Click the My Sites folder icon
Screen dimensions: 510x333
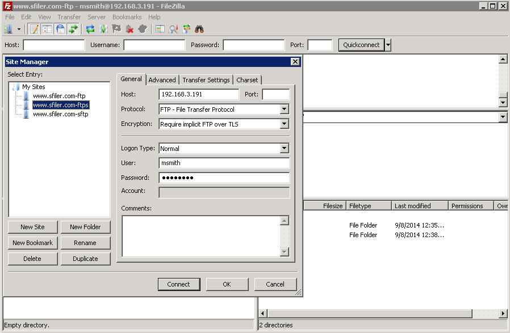[x=15, y=87]
